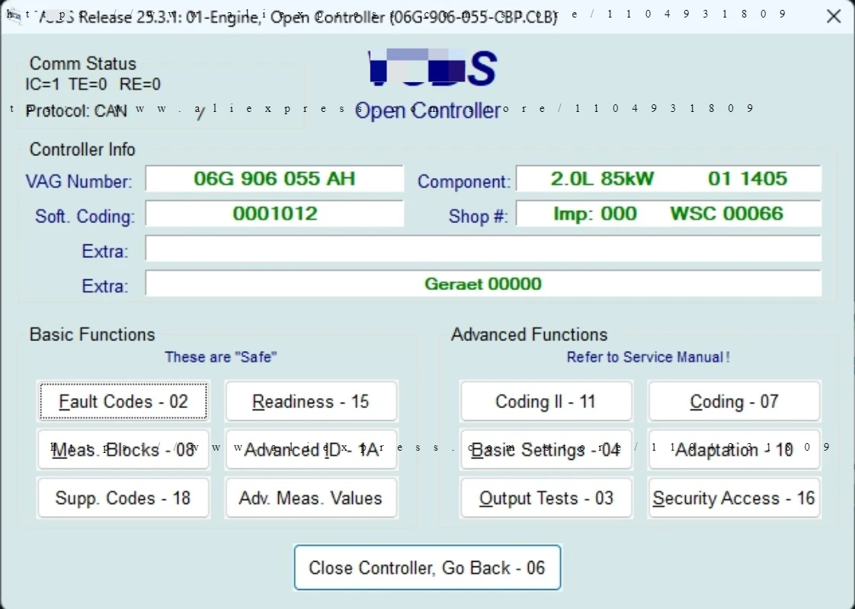Viewport: 855px width, 609px height.
Task: Click the Shop # field WSC 00066
Action: tap(668, 214)
